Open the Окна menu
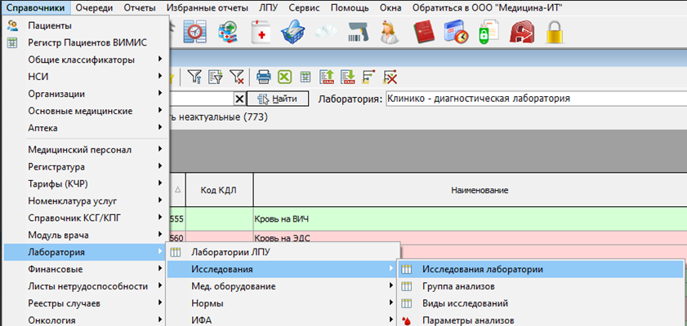This screenshot has height=326, width=687. pos(390,7)
